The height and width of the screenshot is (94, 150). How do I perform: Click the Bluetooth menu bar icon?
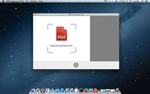(113, 1)
